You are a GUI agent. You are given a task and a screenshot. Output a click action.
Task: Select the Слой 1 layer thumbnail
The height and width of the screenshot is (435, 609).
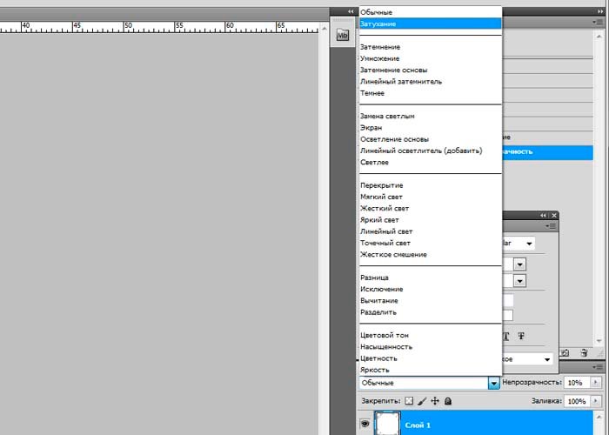[386, 425]
